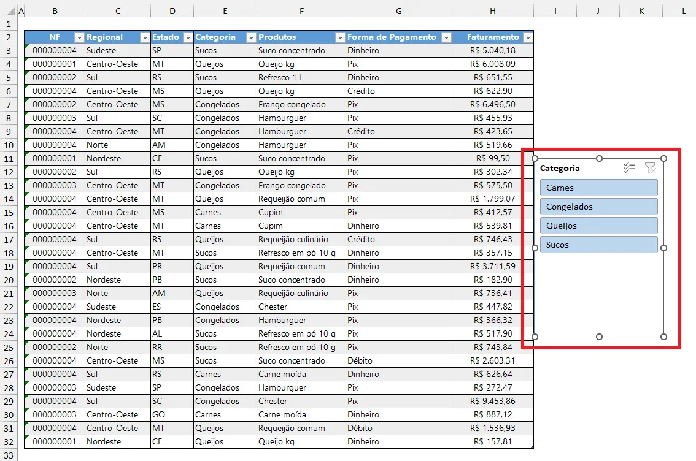Screen dimensions: 696x461
Task: Toggle multi-select in the Categoria slicer
Action: point(629,168)
